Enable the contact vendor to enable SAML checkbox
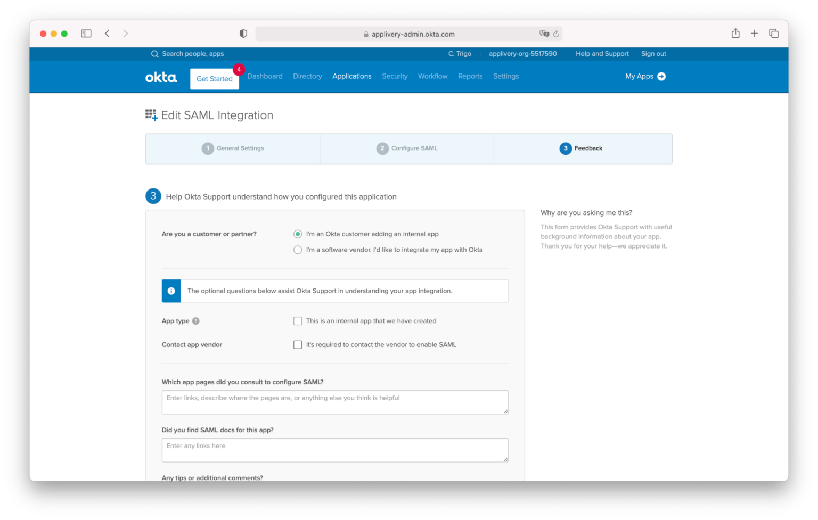This screenshot has height=520, width=818. point(298,344)
